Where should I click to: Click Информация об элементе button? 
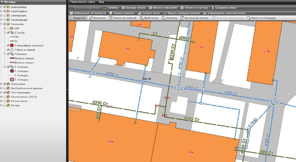tap(88, 13)
